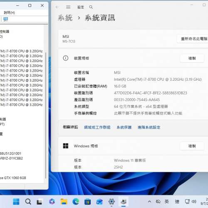The image size is (208, 208).
Task: Select the Windows 11 專業版 edition text
Action: (130, 161)
